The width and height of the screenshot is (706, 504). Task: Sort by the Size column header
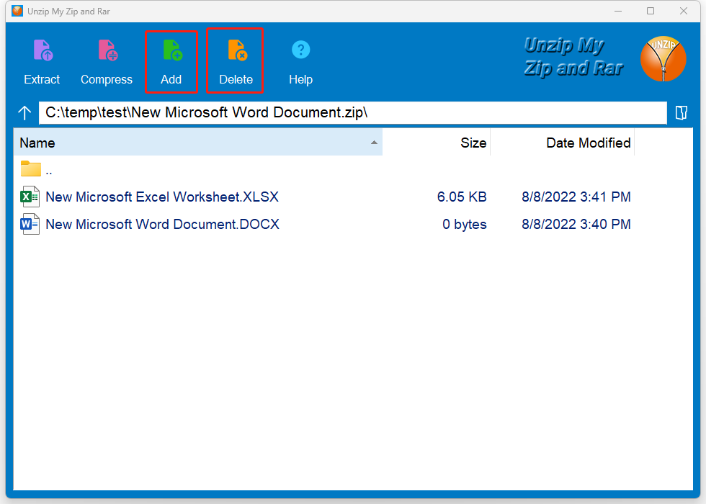(x=437, y=143)
